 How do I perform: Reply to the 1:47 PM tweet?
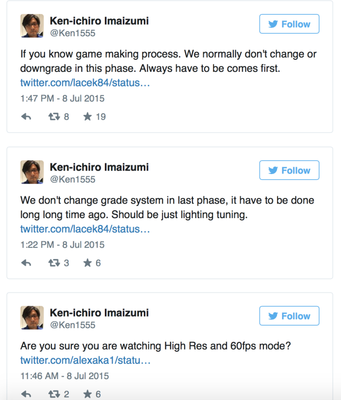pyautogui.click(x=26, y=117)
